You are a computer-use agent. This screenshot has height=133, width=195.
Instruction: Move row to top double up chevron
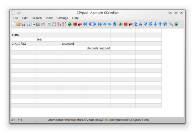pyautogui.click(x=136, y=24)
